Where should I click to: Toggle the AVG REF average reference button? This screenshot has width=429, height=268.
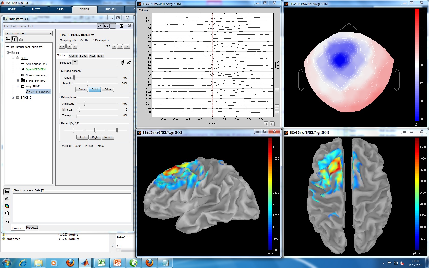point(106,26)
